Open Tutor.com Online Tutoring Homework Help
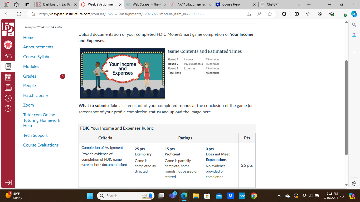This screenshot has height=202, width=360. [x=42, y=120]
